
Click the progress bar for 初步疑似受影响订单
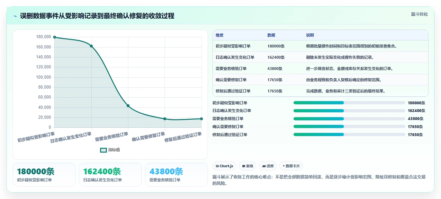pyautogui.click(x=349, y=103)
